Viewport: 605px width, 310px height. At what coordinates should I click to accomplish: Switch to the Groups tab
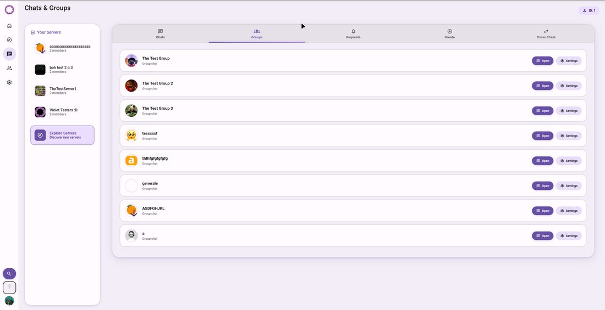pyautogui.click(x=257, y=34)
